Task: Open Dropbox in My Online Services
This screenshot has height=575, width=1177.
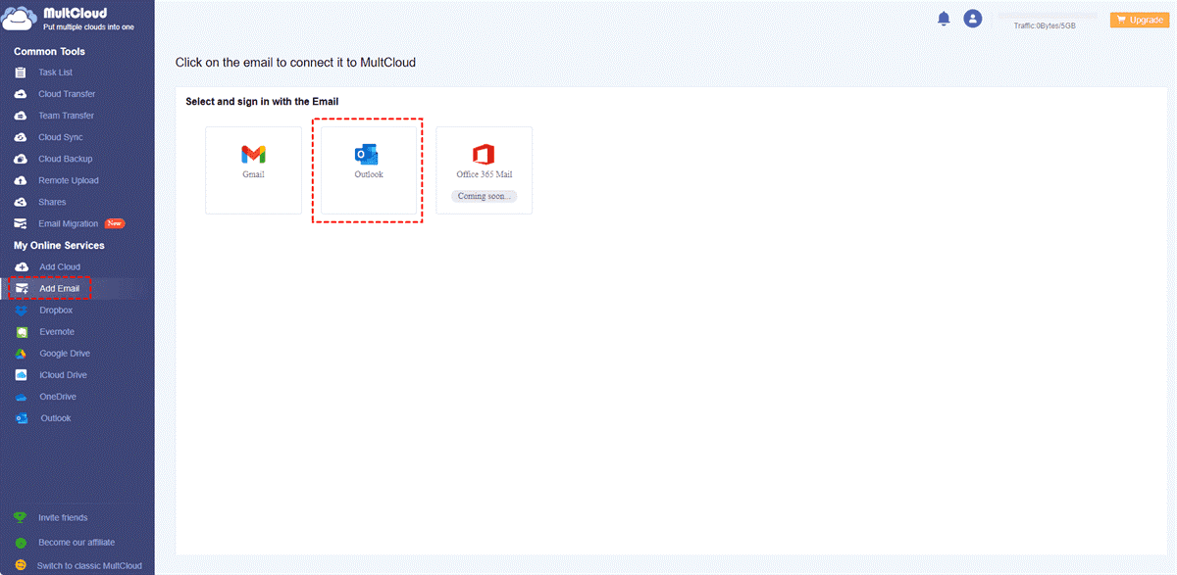Action: tap(56, 311)
